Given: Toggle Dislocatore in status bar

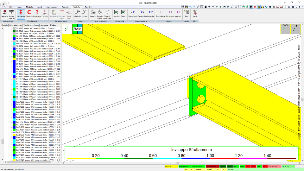Looking at the screenshot, I should tap(198, 166).
